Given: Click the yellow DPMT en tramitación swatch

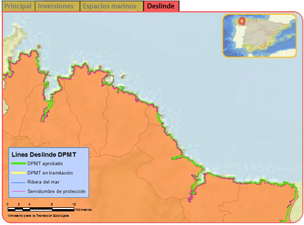Looking at the screenshot, I should [18, 173].
